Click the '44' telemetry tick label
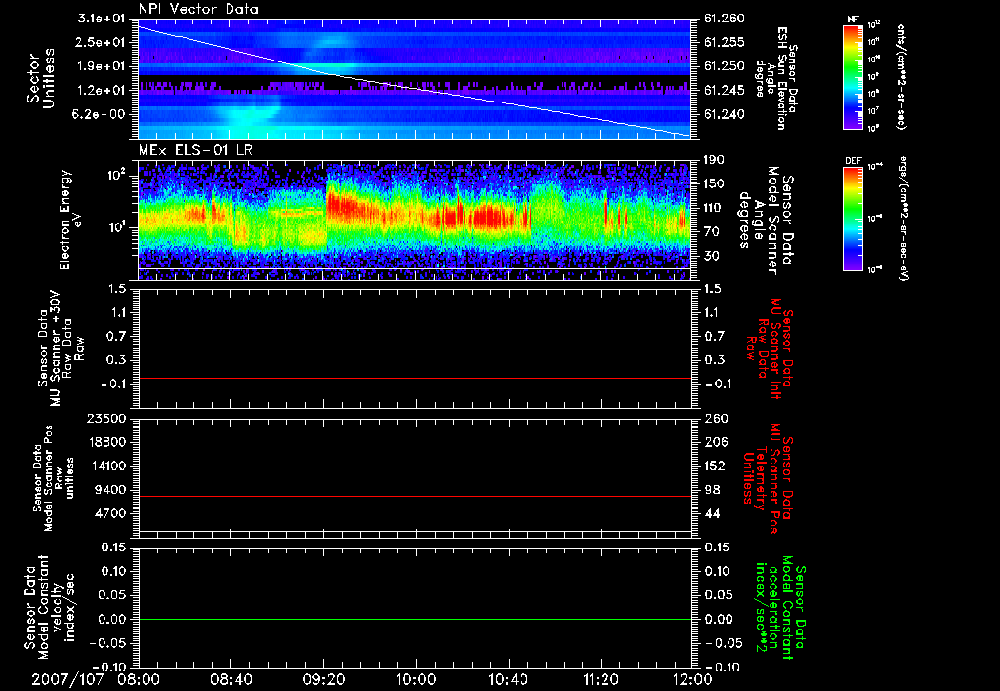1000x691 pixels. (x=714, y=513)
